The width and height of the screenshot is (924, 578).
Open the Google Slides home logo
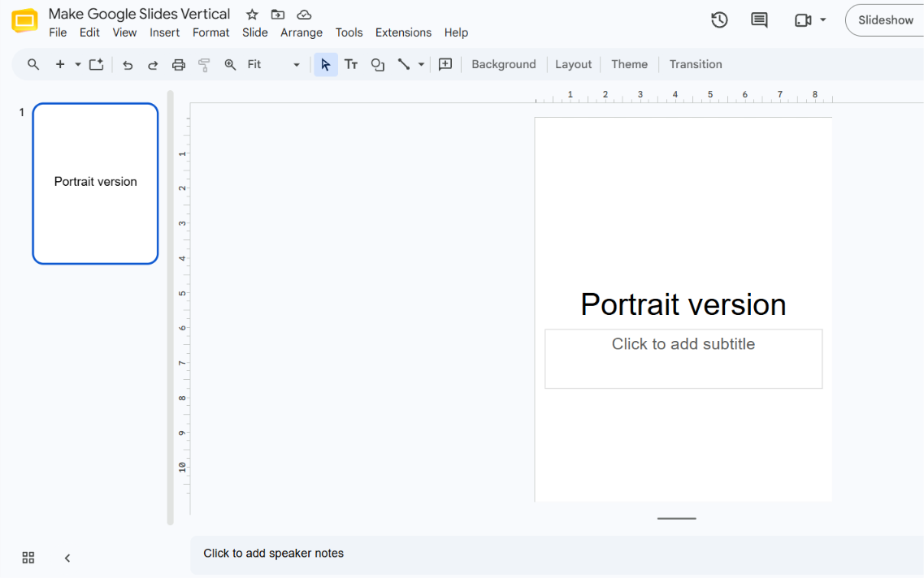tap(24, 21)
